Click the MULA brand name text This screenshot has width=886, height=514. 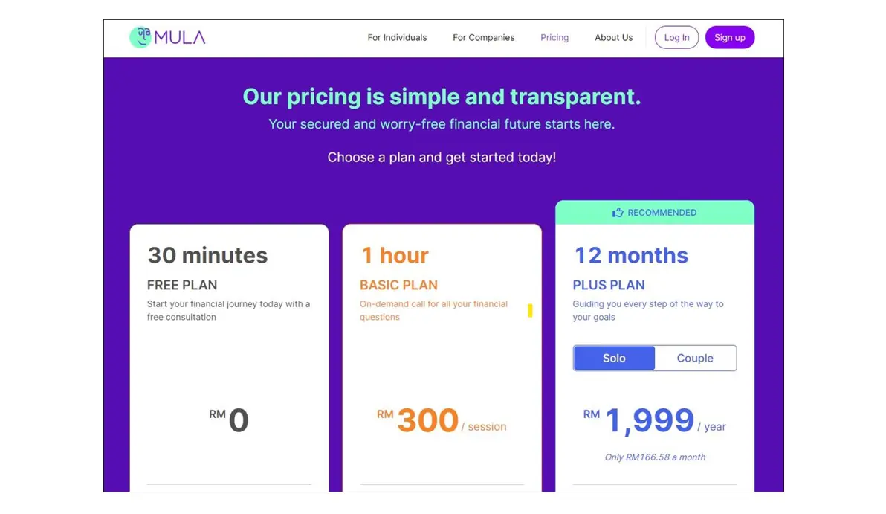pyautogui.click(x=180, y=38)
